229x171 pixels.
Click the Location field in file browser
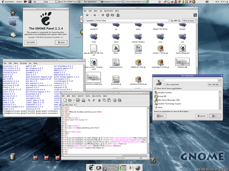point(132,21)
